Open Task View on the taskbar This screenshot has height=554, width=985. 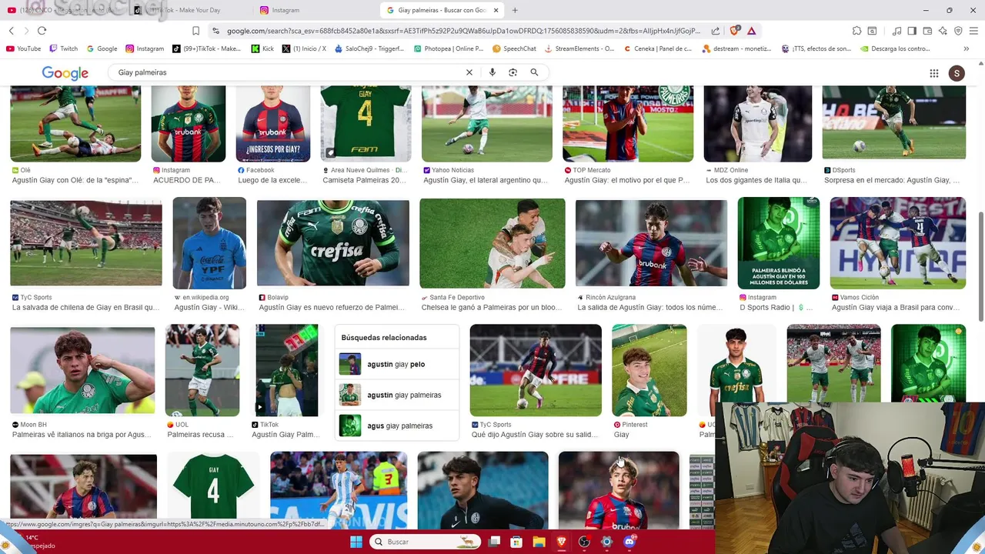tap(494, 542)
